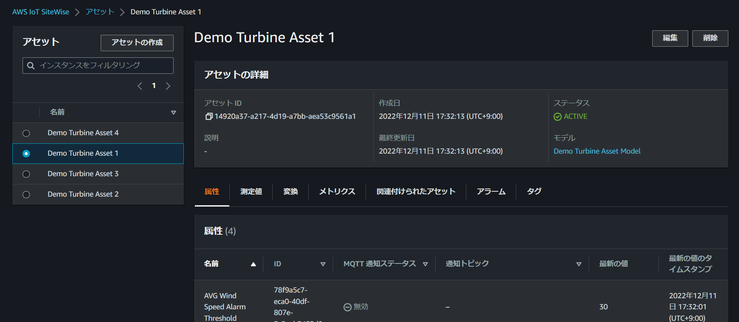Click the 無効 MQTT status icon
This screenshot has width=739, height=322.
pyautogui.click(x=347, y=307)
